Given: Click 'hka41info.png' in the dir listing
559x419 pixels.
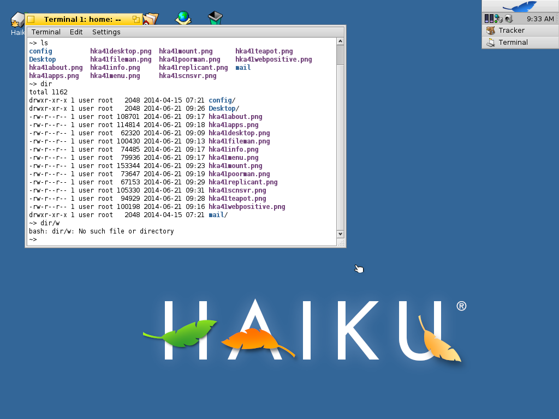Looking at the screenshot, I should pyautogui.click(x=234, y=149).
